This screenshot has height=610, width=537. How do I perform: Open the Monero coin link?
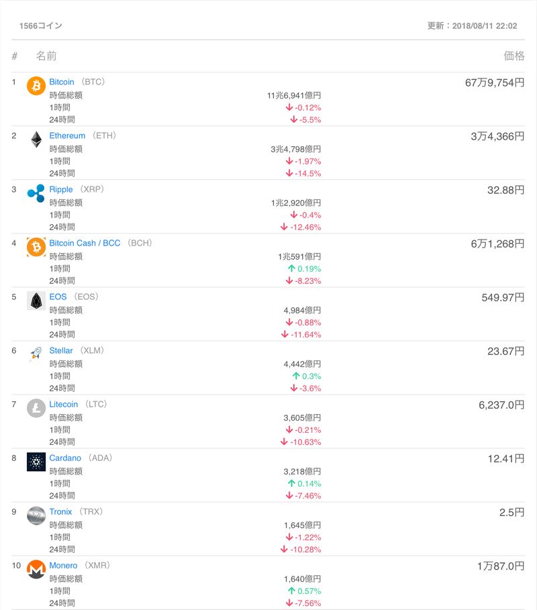point(63,565)
